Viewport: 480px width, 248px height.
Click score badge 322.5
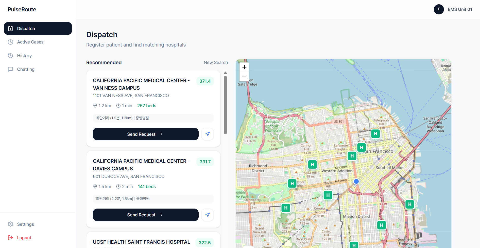[204, 243]
